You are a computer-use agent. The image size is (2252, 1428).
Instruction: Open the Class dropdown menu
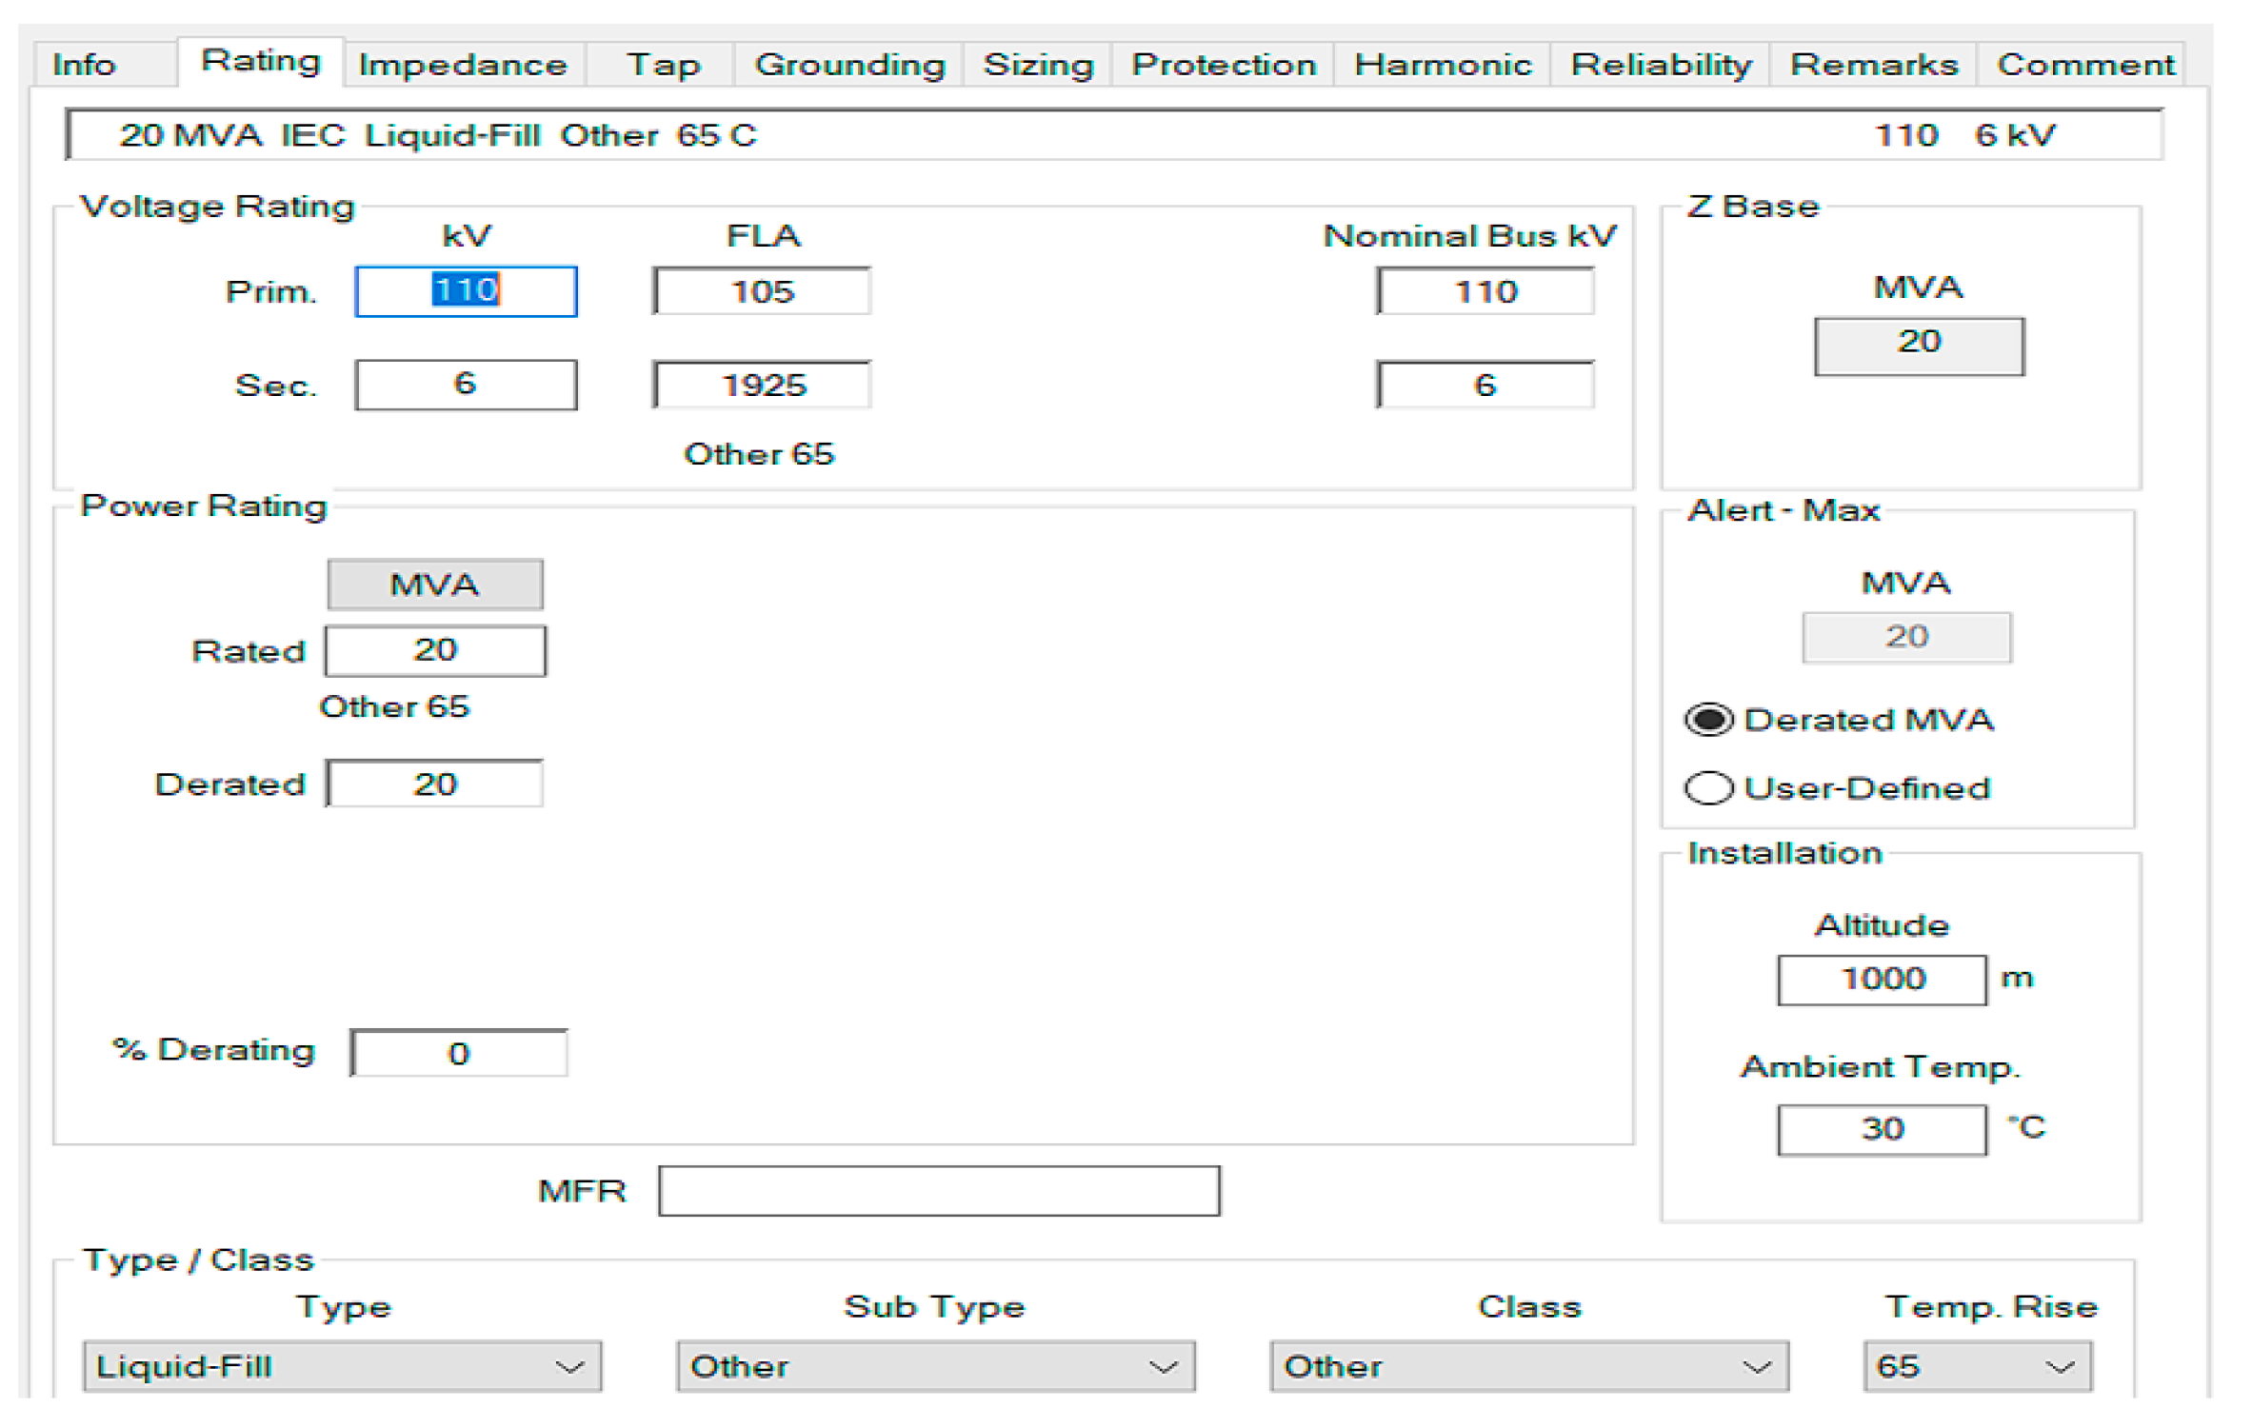click(x=1528, y=1367)
